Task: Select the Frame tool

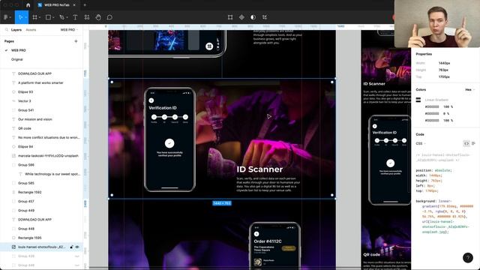Action: click(x=34, y=17)
